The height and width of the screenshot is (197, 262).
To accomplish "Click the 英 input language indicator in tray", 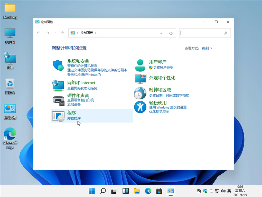I will coord(229,191).
